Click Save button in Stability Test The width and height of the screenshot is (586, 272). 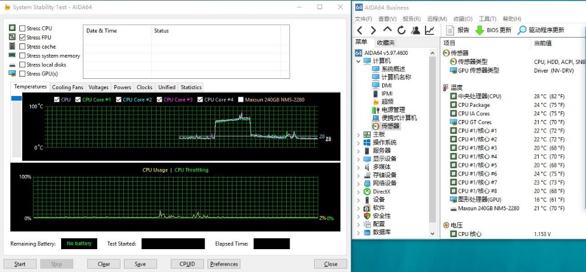click(140, 264)
